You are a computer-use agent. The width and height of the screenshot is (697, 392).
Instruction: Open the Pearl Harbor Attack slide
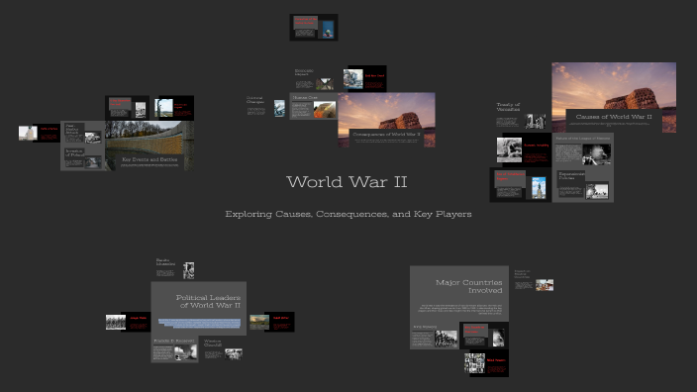tap(83, 134)
